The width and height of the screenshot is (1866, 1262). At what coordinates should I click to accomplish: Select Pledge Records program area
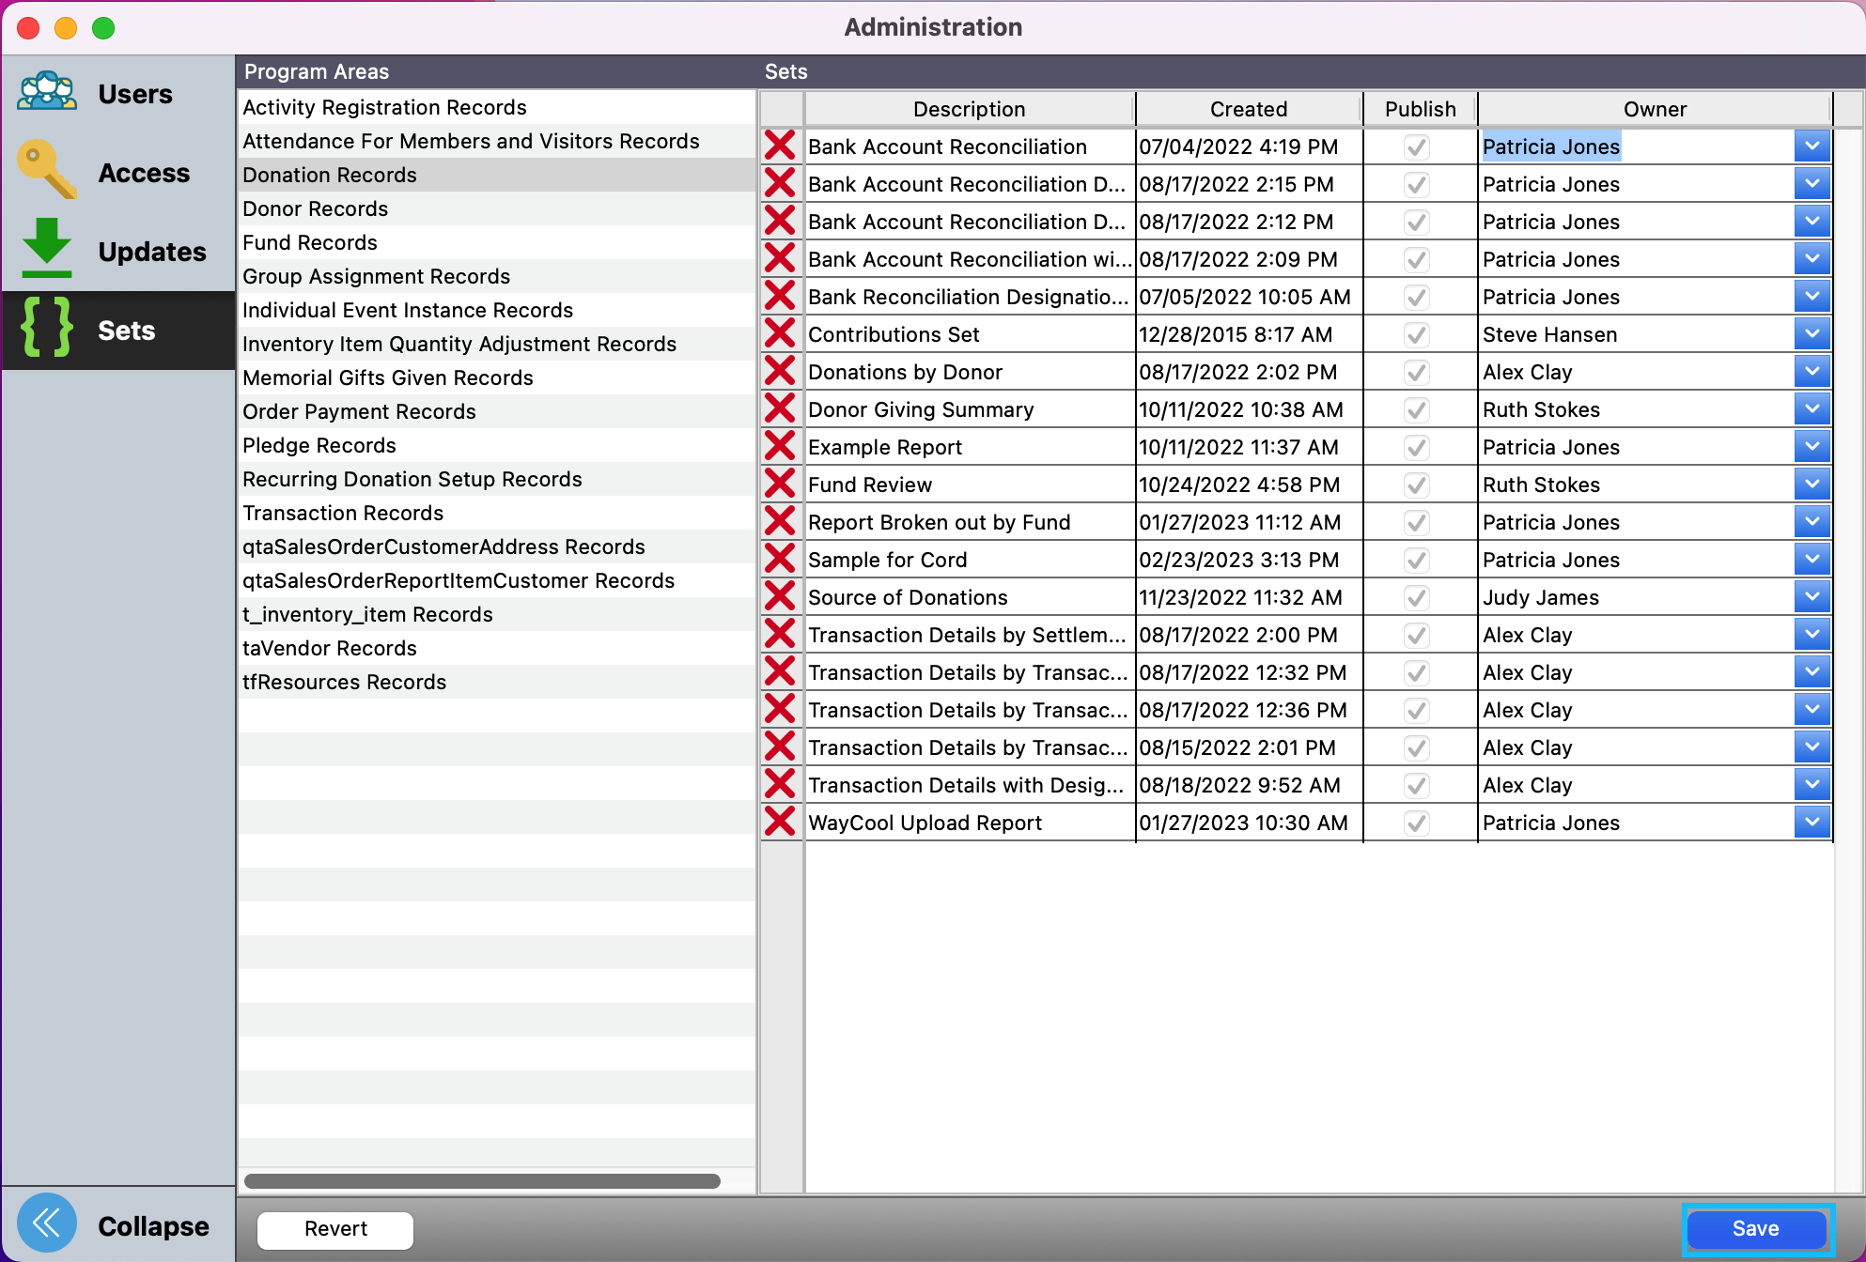319,445
